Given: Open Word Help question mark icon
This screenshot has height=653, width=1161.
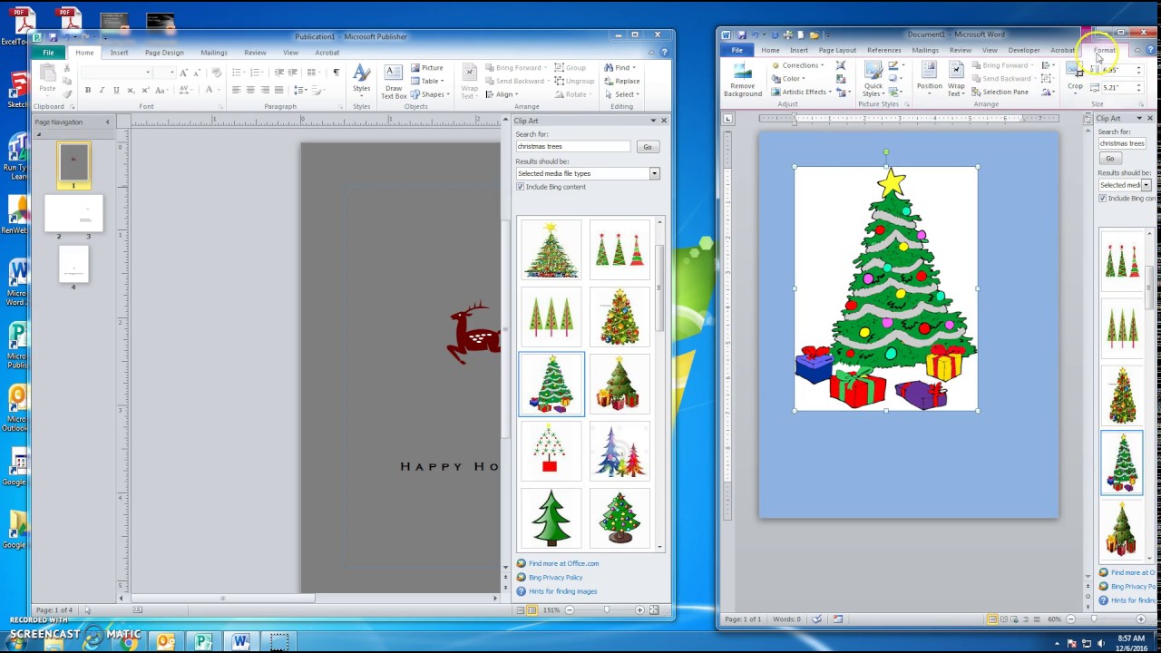Looking at the screenshot, I should pos(1149,50).
